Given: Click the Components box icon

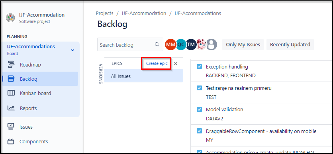Looking at the screenshot, I should pos(11,141).
